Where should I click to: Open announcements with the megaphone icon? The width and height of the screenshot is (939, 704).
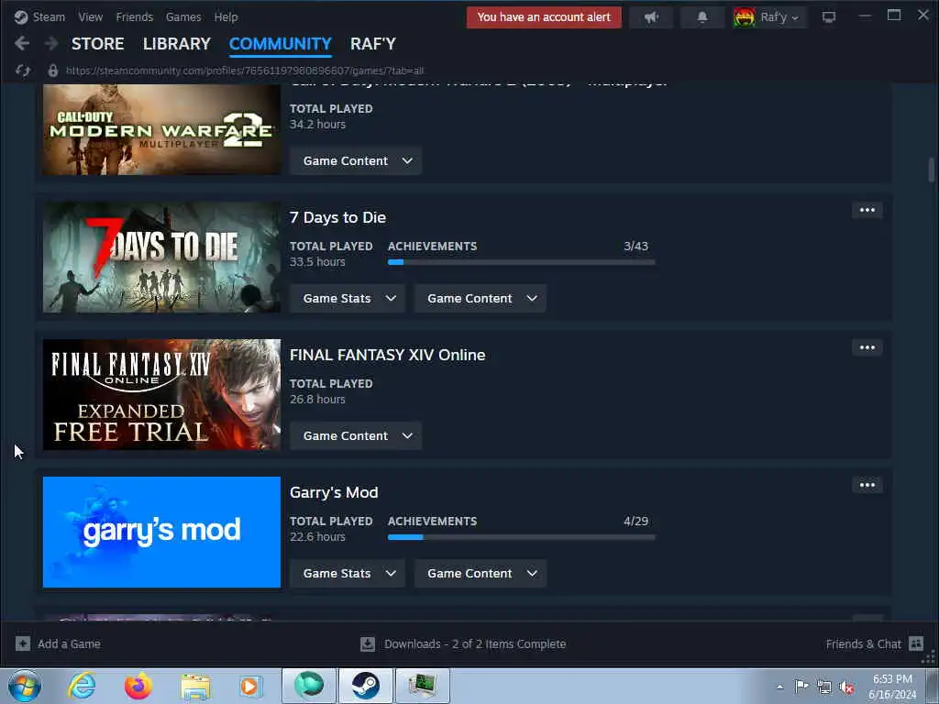coord(652,17)
